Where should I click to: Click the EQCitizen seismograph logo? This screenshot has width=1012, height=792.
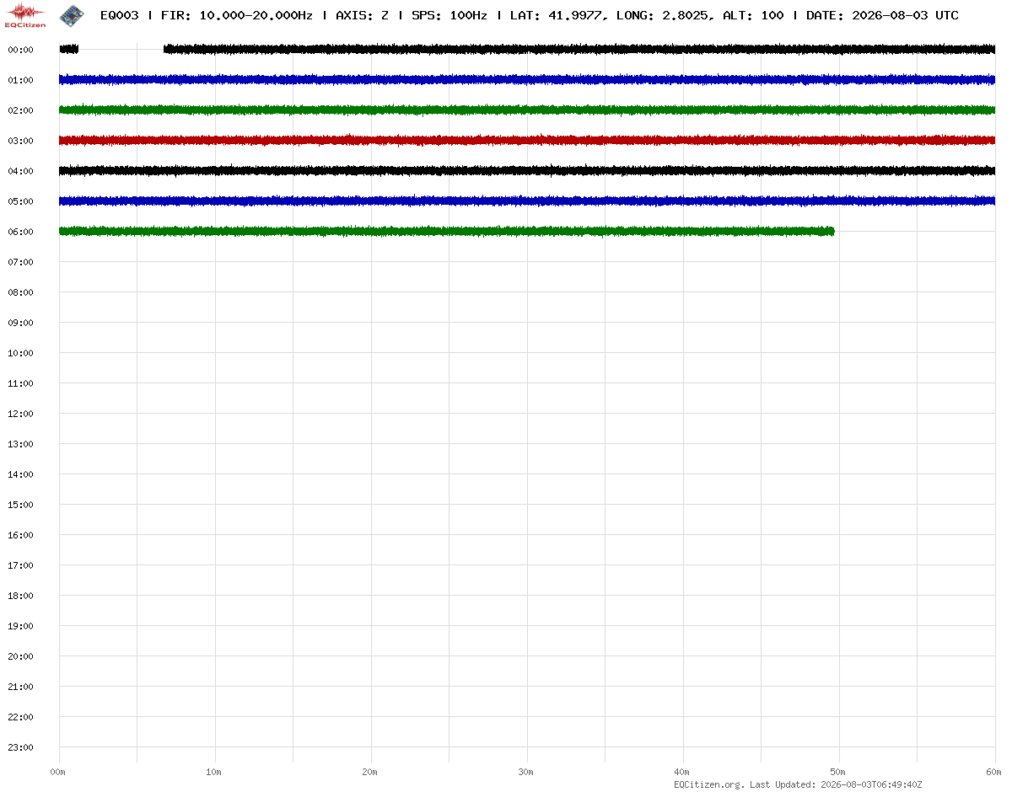click(x=25, y=15)
